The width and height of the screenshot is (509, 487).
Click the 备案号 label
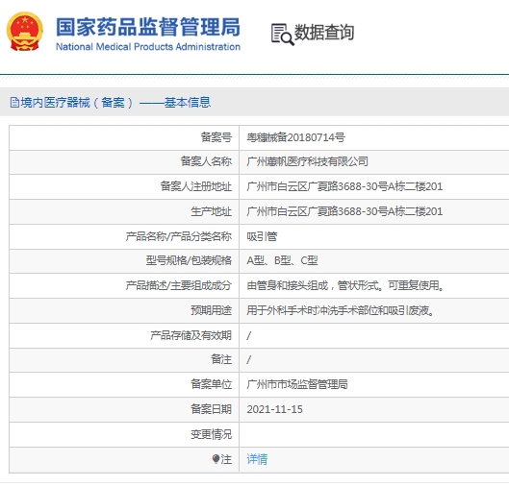tap(216, 137)
